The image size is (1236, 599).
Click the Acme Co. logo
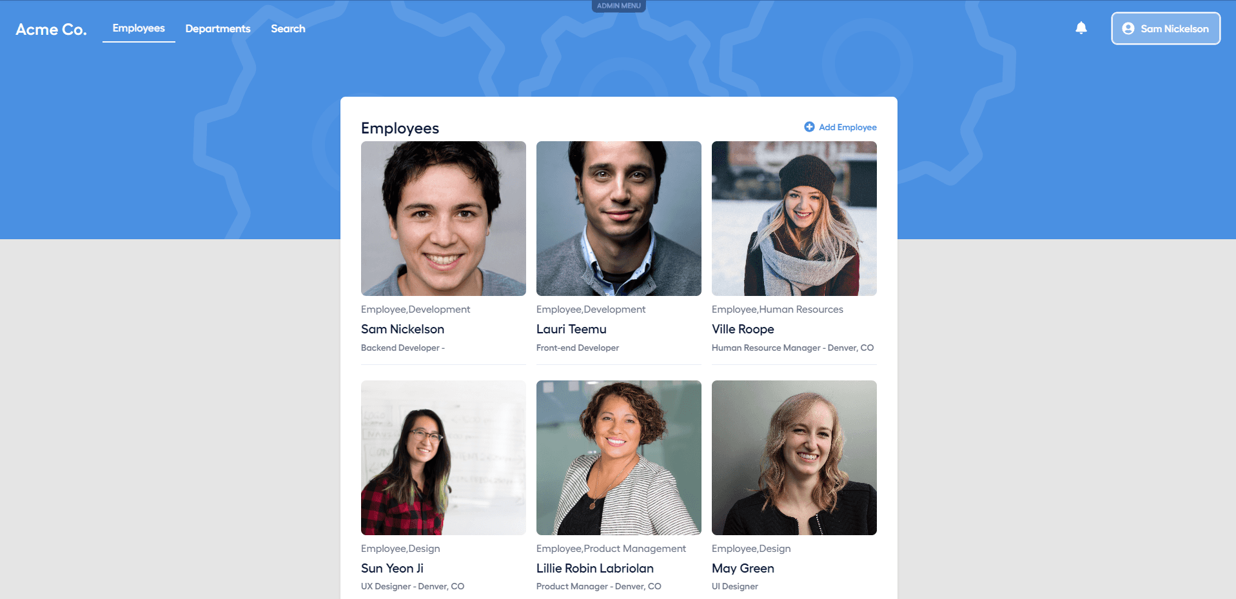pos(51,29)
